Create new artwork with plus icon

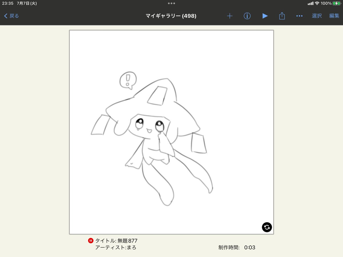tap(230, 16)
